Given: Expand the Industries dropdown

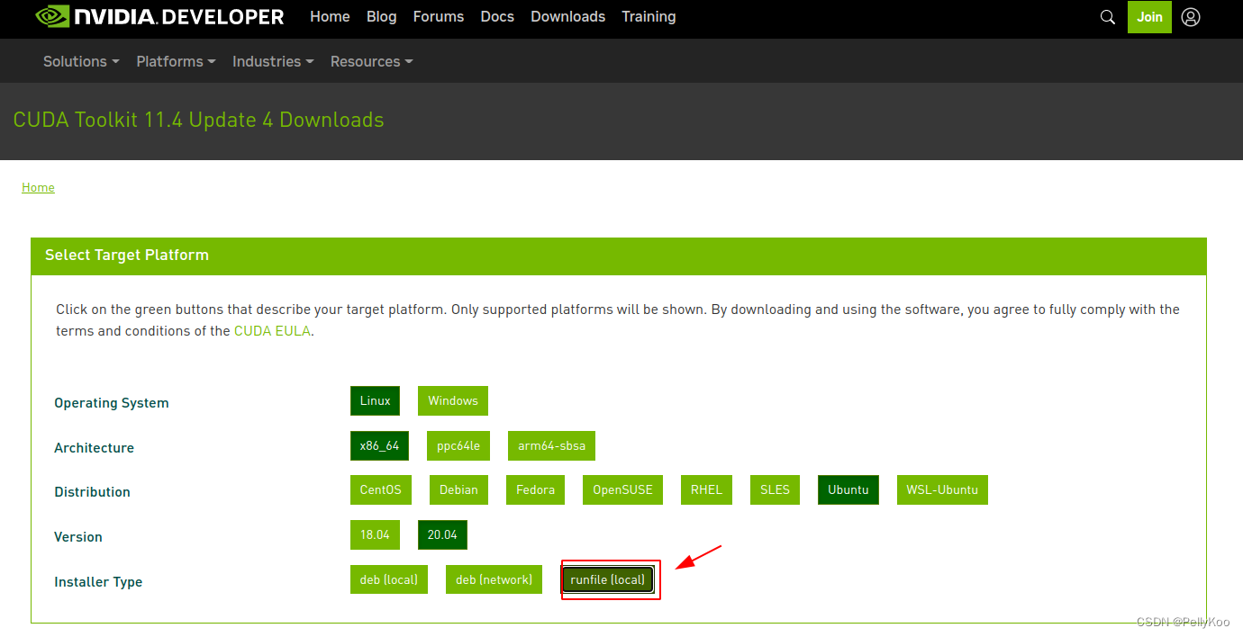Looking at the screenshot, I should 273,61.
